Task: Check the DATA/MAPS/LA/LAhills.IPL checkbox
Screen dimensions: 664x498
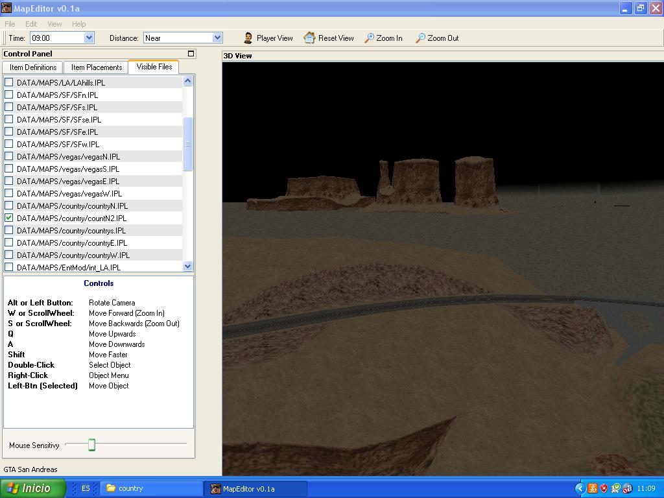Action: [x=8, y=82]
